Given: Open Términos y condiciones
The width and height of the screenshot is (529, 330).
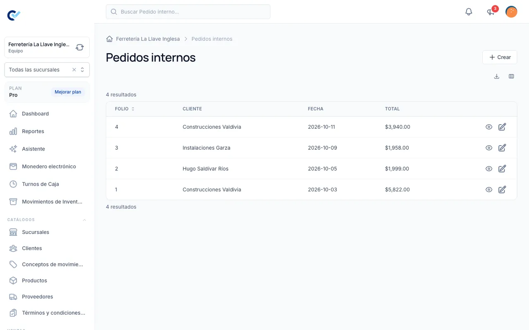Looking at the screenshot, I should pos(47,313).
